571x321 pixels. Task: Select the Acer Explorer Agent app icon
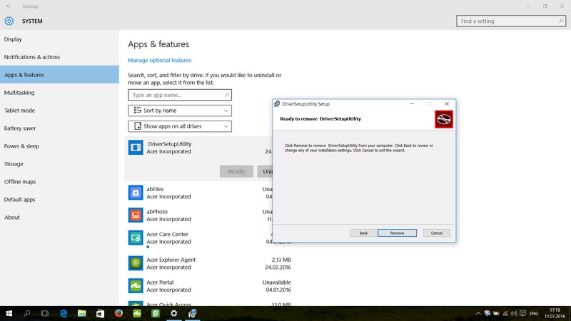tap(136, 263)
